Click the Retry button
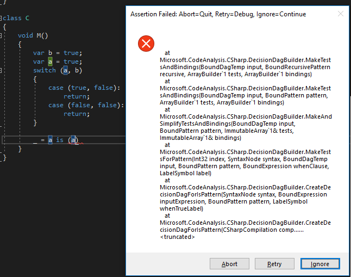 coord(274,264)
